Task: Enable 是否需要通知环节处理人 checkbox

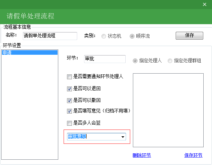Action: pos(69,77)
